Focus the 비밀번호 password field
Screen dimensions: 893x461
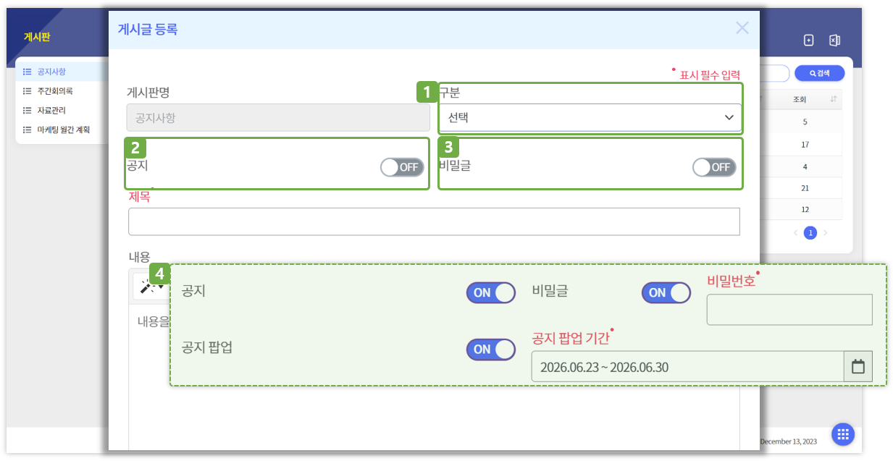tap(789, 310)
